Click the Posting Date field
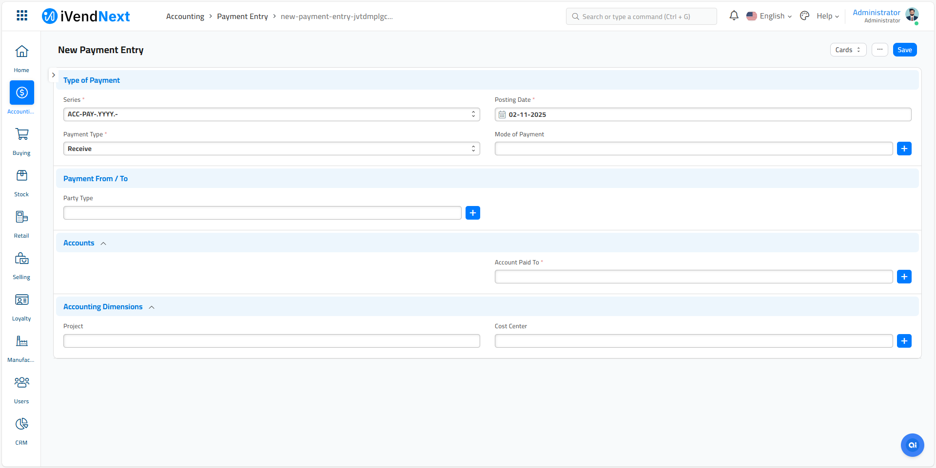936x468 pixels. click(x=702, y=114)
